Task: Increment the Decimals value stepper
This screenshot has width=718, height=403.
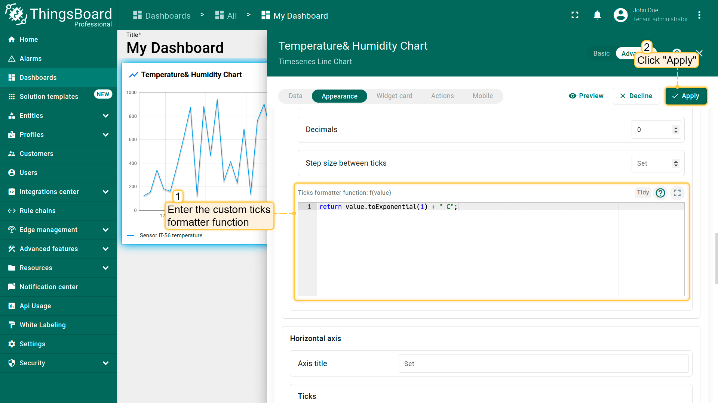Action: coord(676,128)
